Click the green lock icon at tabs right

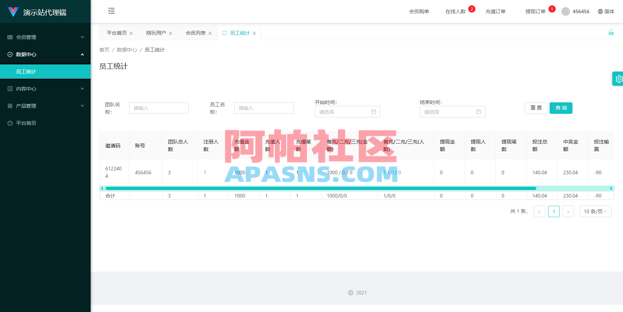tap(611, 32)
